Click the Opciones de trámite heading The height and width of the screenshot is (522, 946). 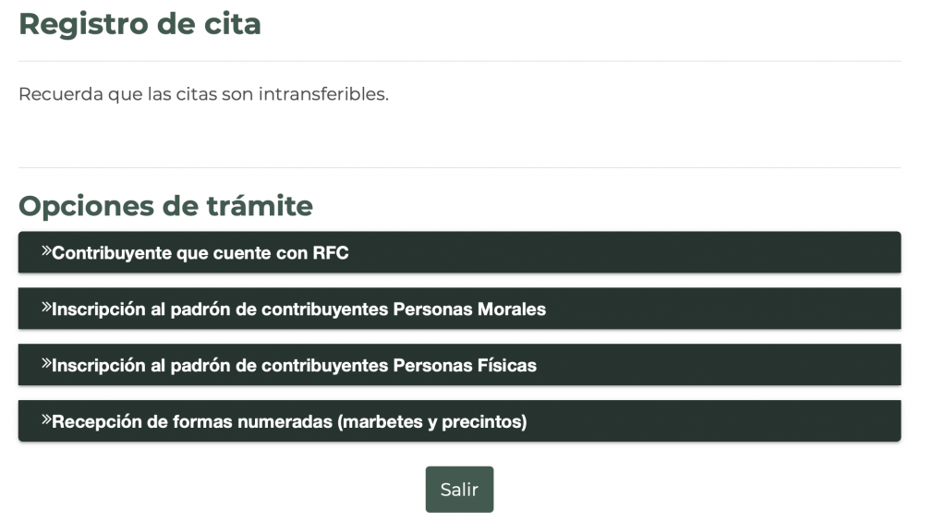coord(165,205)
